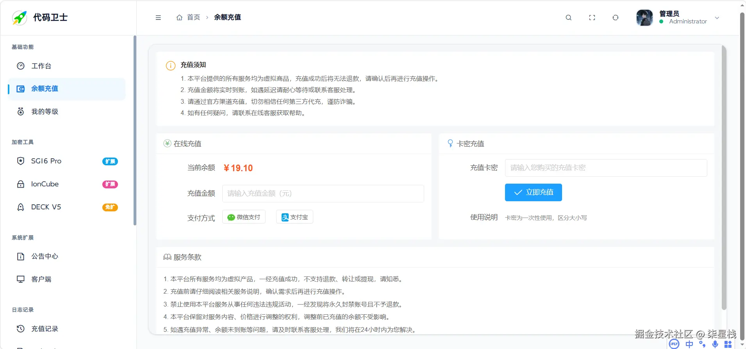746x349 pixels.
Task: Click the 代码卫士 app title
Action: [x=50, y=18]
